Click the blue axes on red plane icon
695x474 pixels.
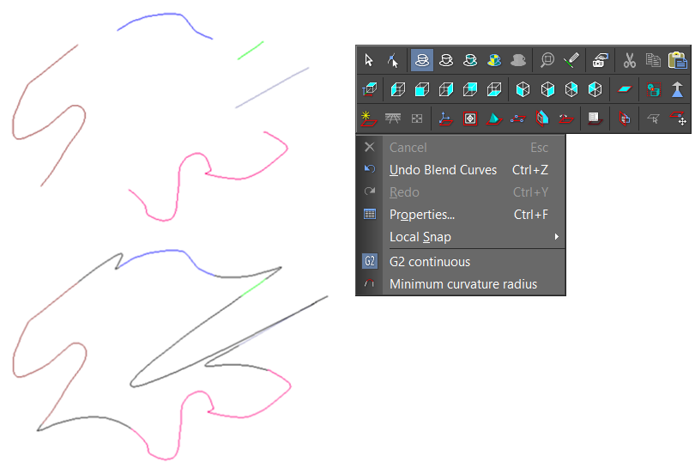point(445,118)
